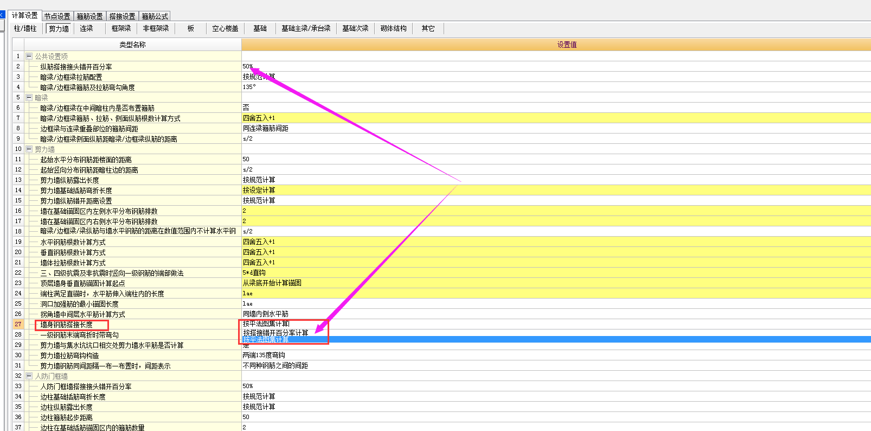Select row 剪力墙基础插筋弯折长度
This screenshot has width=871, height=431.
click(132, 191)
